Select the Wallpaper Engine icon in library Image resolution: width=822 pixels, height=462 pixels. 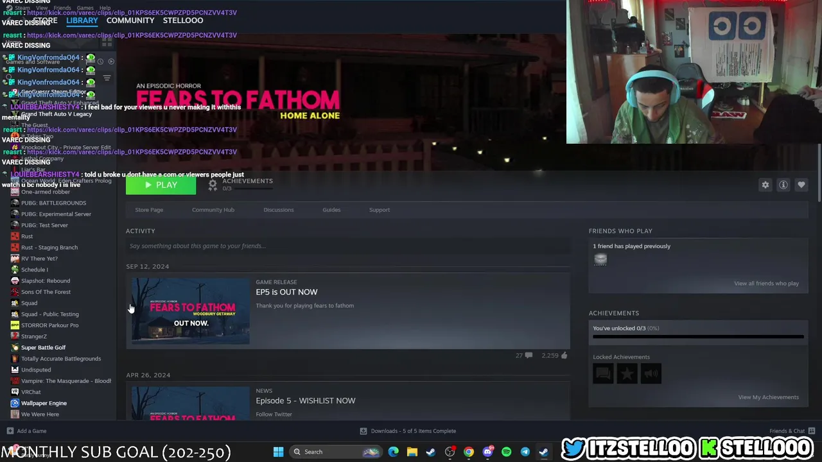pyautogui.click(x=15, y=403)
